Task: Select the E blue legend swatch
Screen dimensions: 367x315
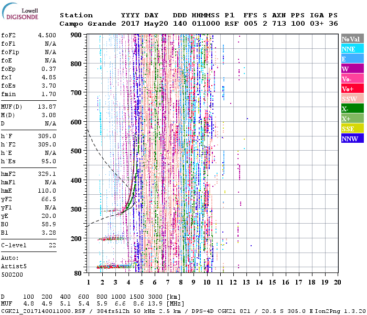Action: click(x=352, y=59)
